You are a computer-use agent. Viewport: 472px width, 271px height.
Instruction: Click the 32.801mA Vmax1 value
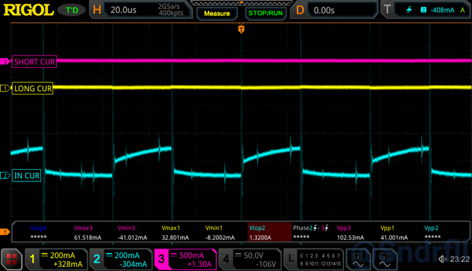pos(175,237)
